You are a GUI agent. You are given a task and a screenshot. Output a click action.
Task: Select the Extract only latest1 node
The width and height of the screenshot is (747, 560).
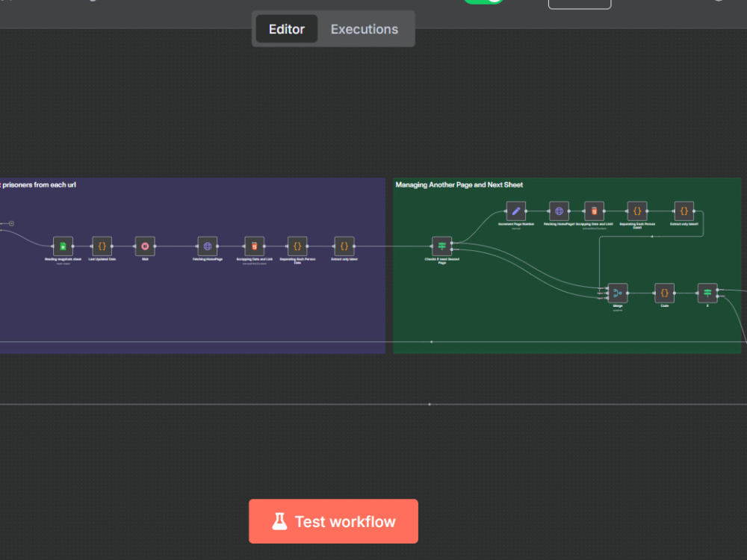(x=684, y=211)
